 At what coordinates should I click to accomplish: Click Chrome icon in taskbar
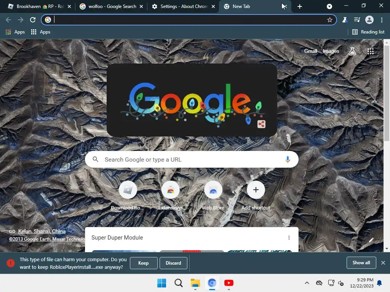pos(212,283)
